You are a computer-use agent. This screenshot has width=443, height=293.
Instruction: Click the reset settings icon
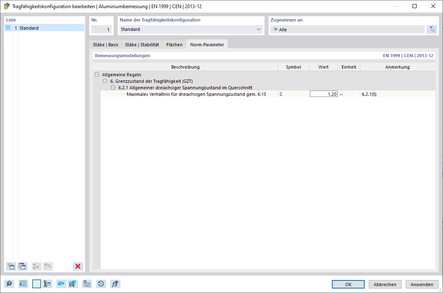point(101,284)
